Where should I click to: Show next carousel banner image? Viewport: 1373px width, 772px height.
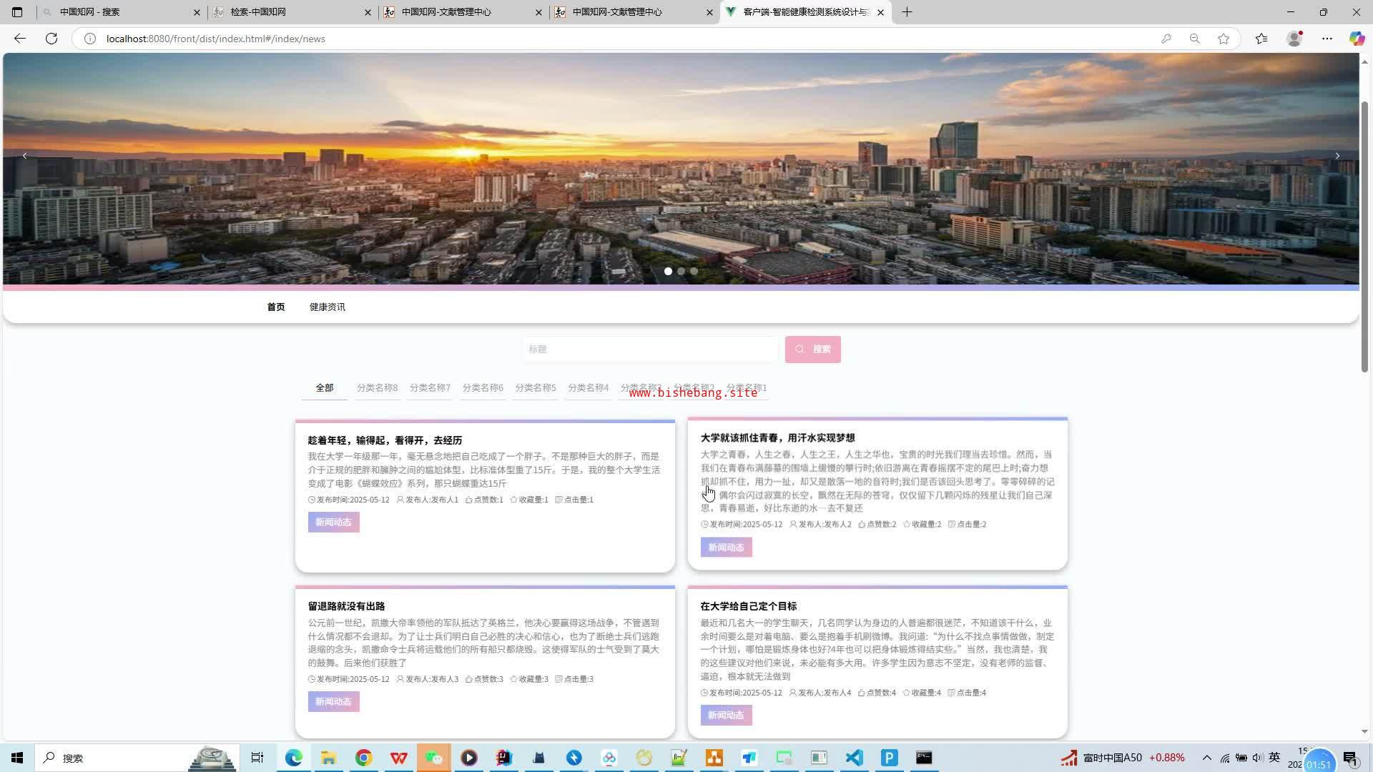[x=1337, y=156]
